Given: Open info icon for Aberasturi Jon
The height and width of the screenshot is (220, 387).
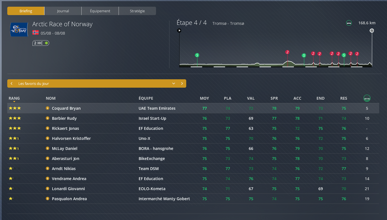Looking at the screenshot, I should tap(48, 159).
